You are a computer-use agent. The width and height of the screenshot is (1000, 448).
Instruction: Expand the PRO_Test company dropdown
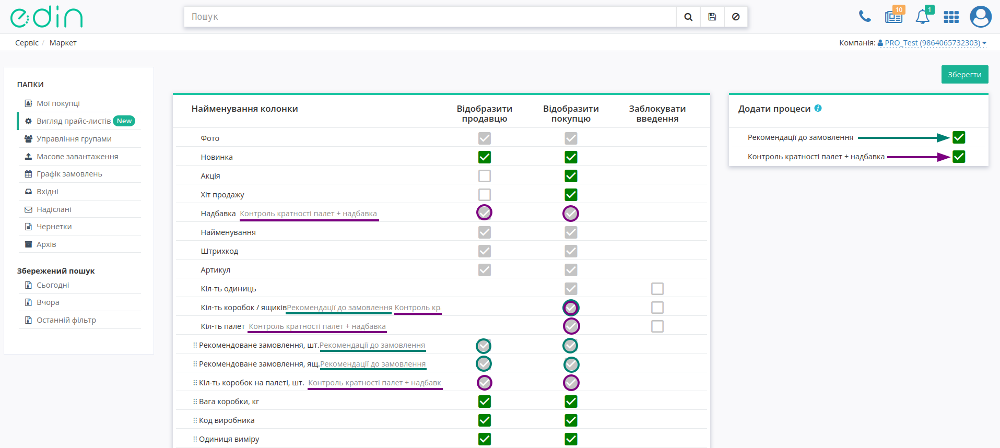pos(932,43)
